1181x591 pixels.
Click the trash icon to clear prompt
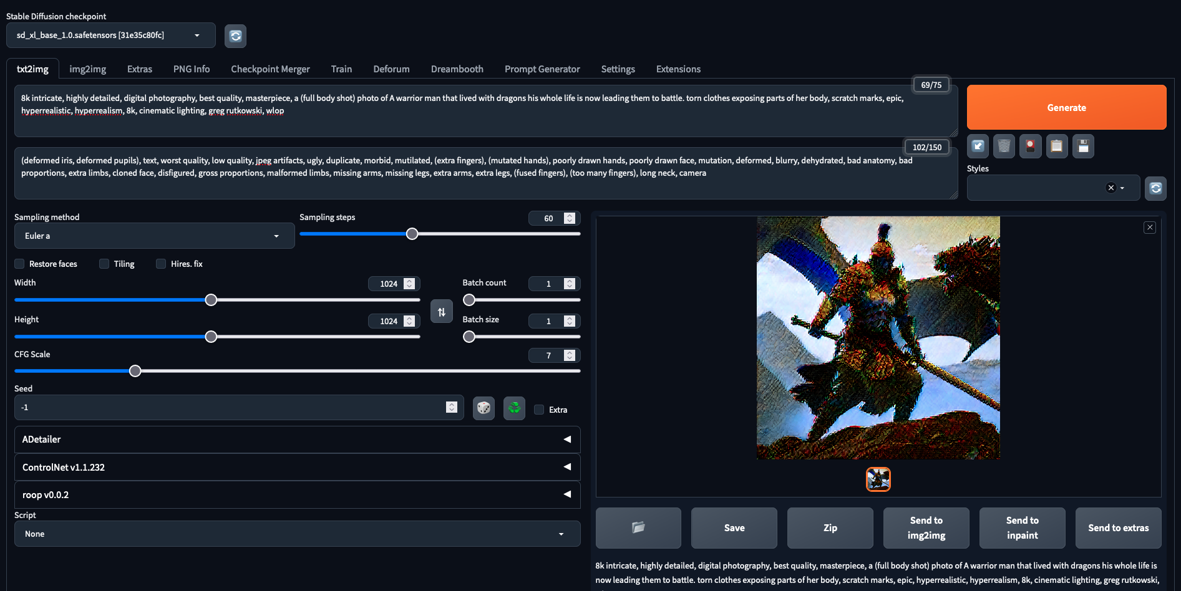click(1004, 146)
